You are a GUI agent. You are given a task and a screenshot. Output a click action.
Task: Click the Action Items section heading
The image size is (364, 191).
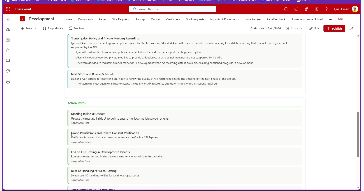pyautogui.click(x=76, y=103)
